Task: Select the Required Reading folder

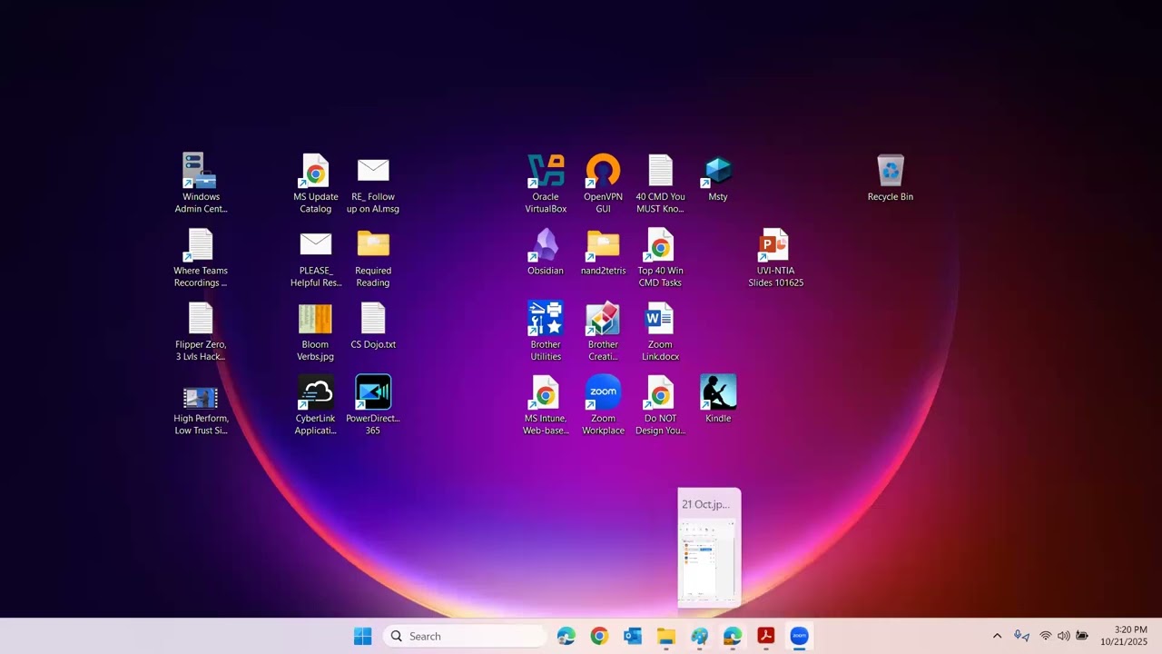Action: [373, 258]
